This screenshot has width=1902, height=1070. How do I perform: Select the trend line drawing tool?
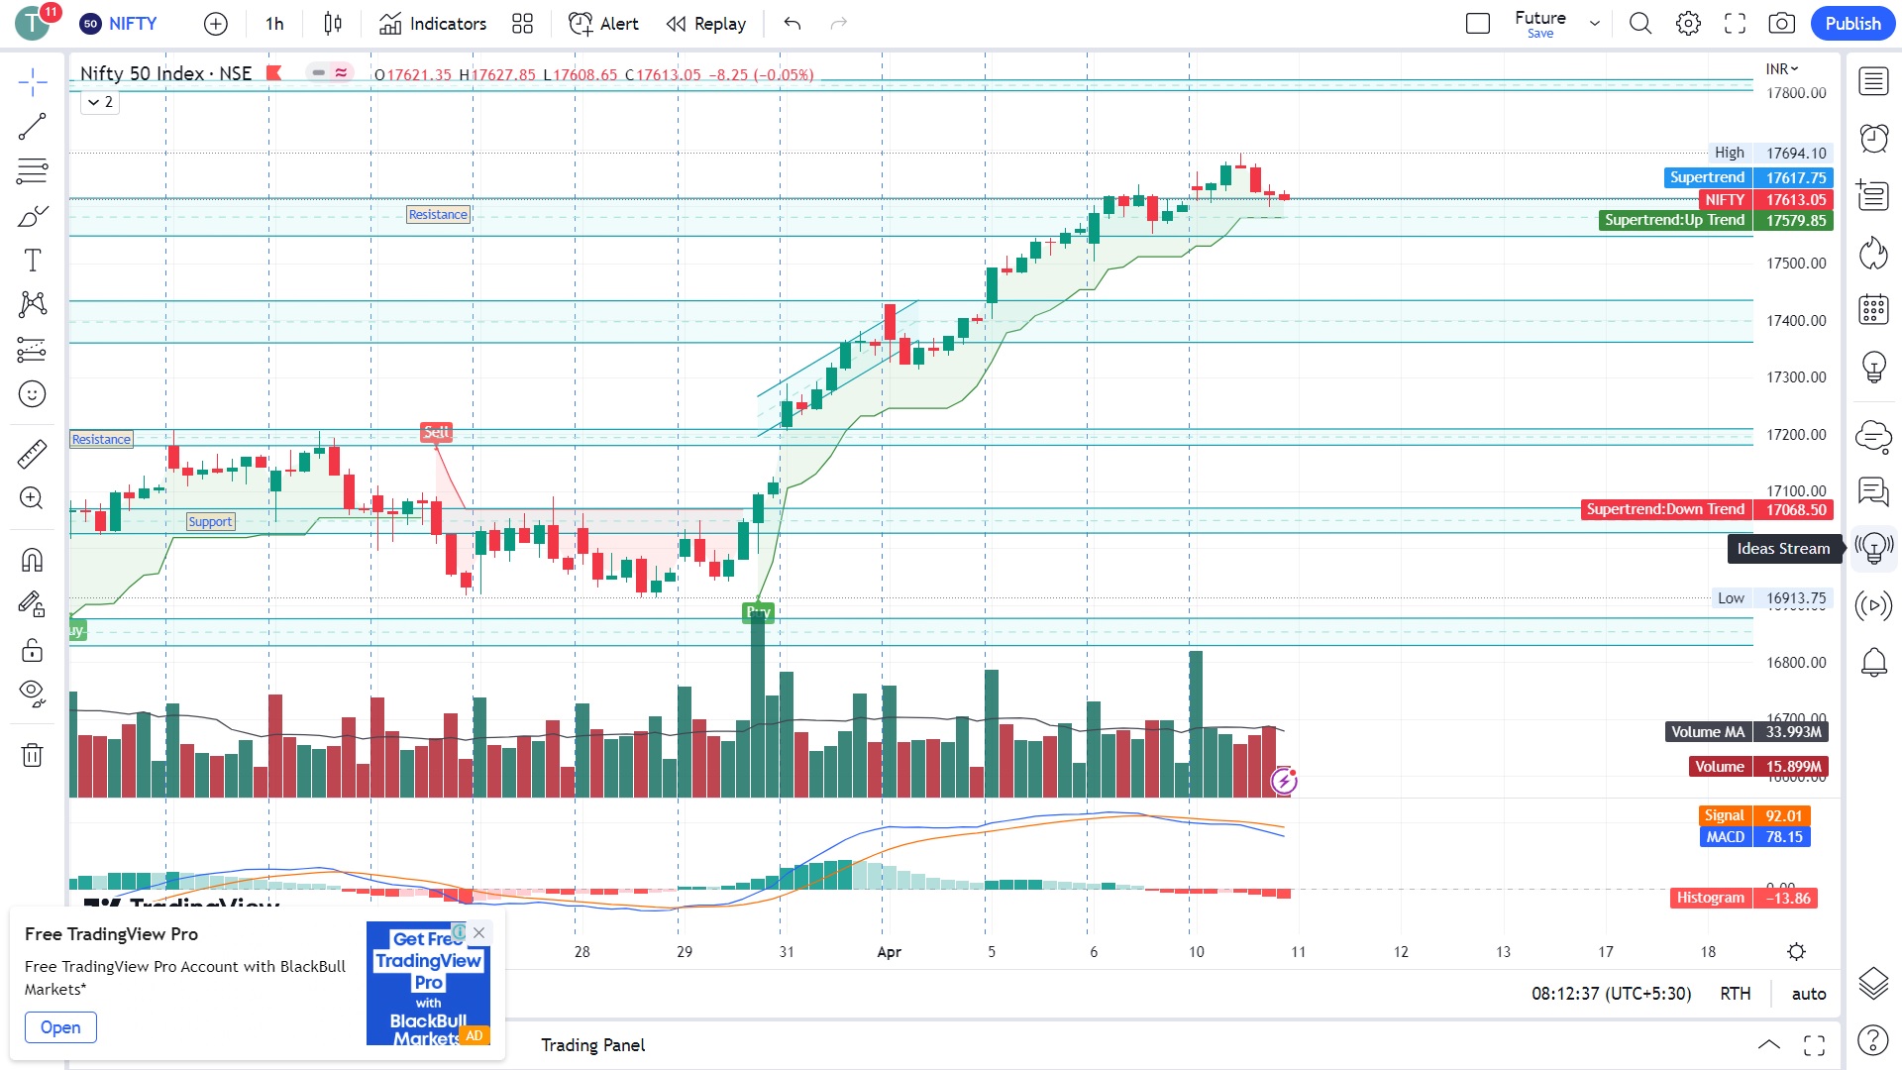(33, 127)
